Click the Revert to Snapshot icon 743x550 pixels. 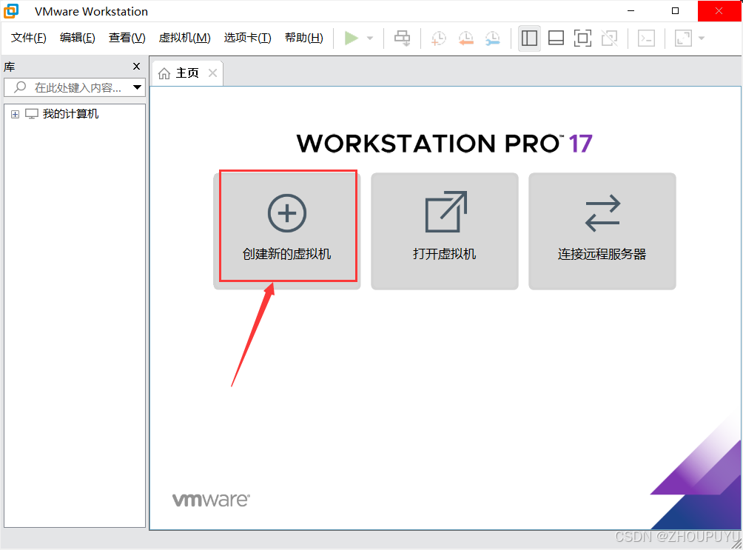coord(465,38)
